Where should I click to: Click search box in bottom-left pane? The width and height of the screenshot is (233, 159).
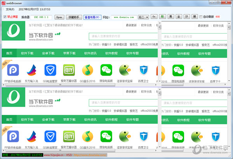pyautogui.click(x=123, y=103)
